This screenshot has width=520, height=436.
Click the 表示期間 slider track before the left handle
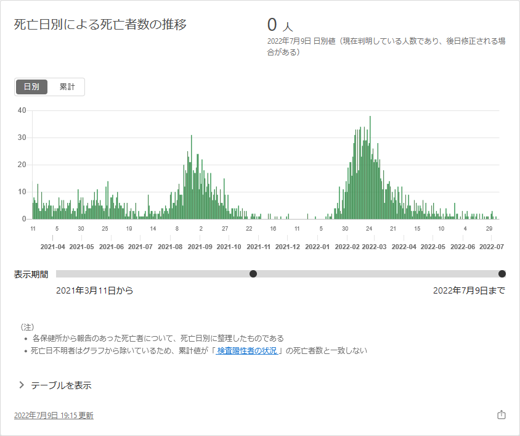[x=153, y=274]
